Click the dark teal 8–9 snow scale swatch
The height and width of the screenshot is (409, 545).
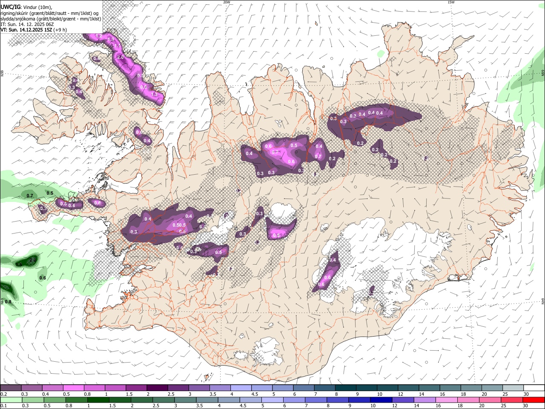[346, 388]
